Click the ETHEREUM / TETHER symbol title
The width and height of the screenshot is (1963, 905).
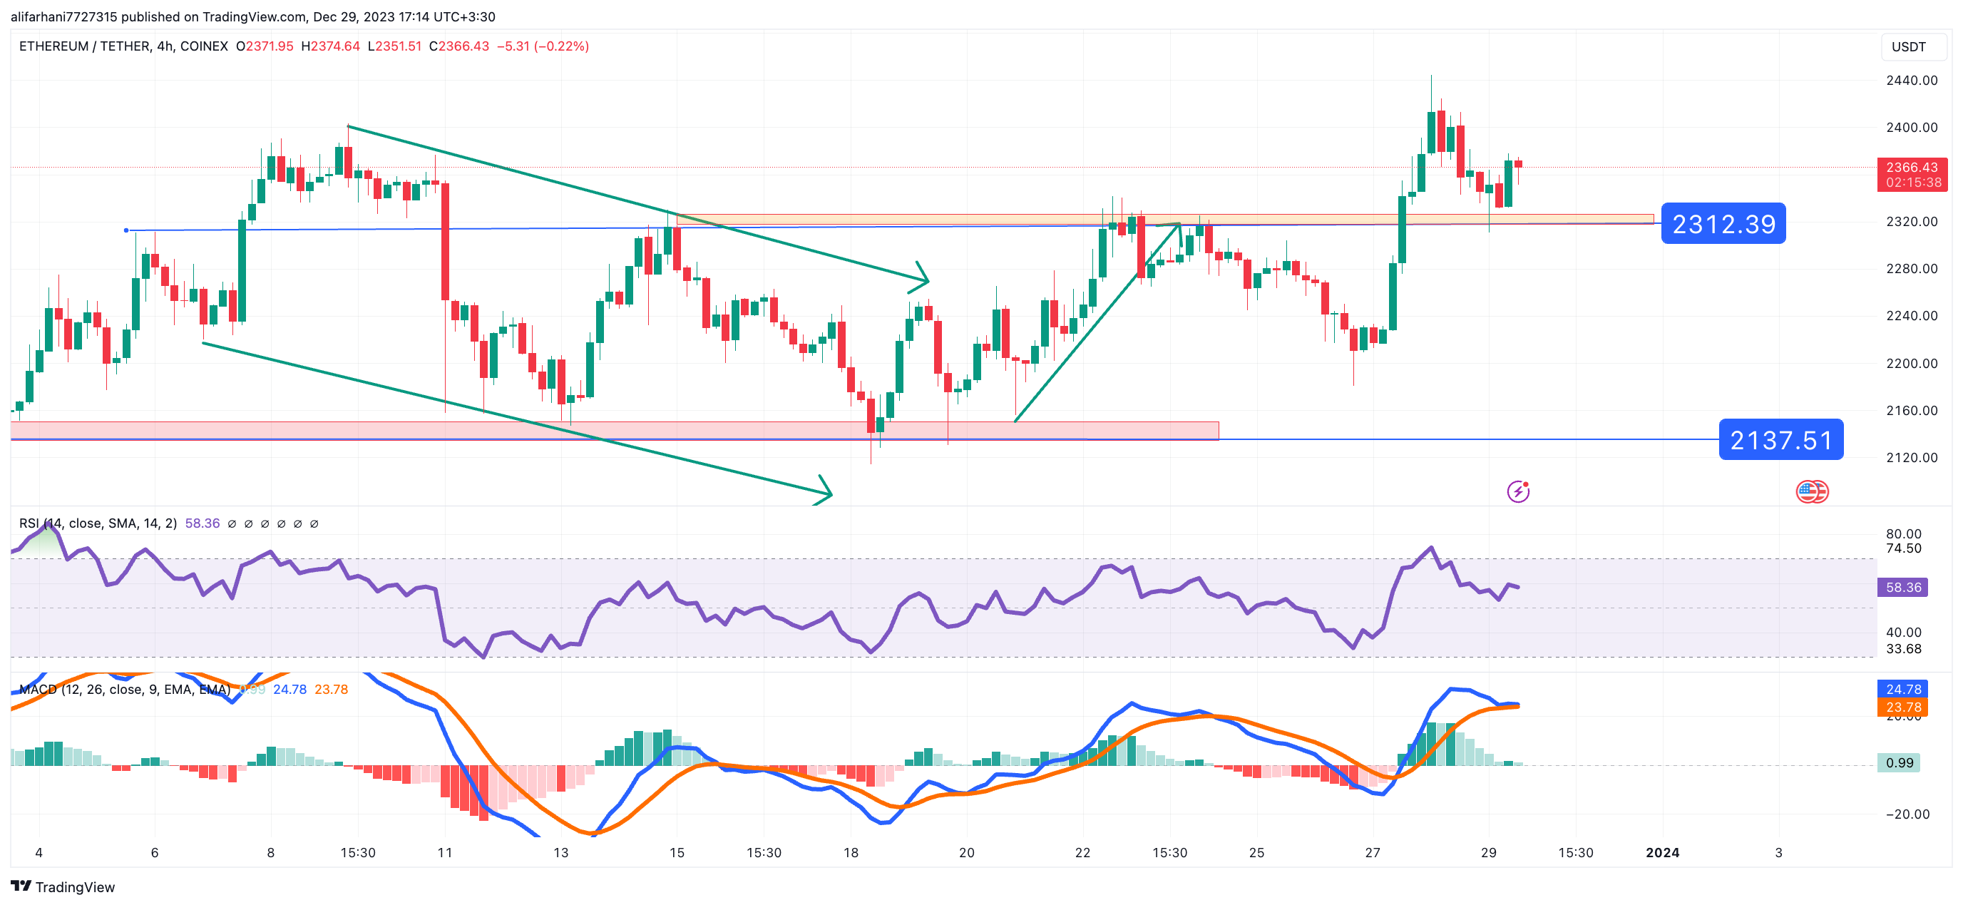point(84,46)
